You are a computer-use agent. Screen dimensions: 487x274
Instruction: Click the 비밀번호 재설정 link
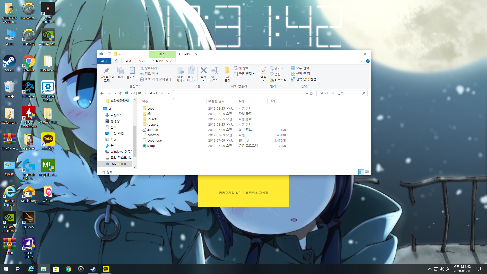click(257, 193)
